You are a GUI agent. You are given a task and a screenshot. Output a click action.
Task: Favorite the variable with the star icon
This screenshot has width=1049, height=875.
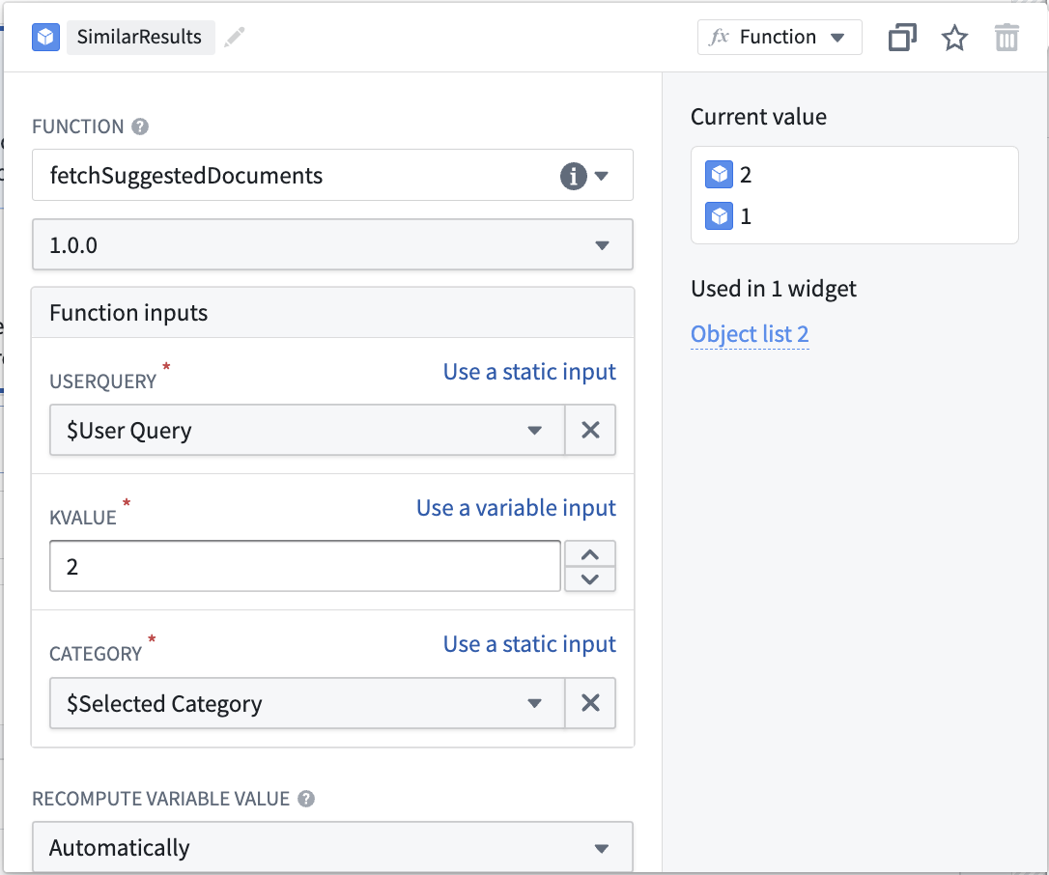pyautogui.click(x=954, y=37)
